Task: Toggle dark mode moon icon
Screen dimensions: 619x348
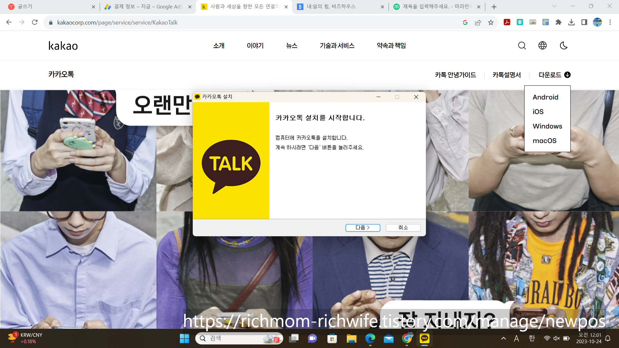Action: 564,45
